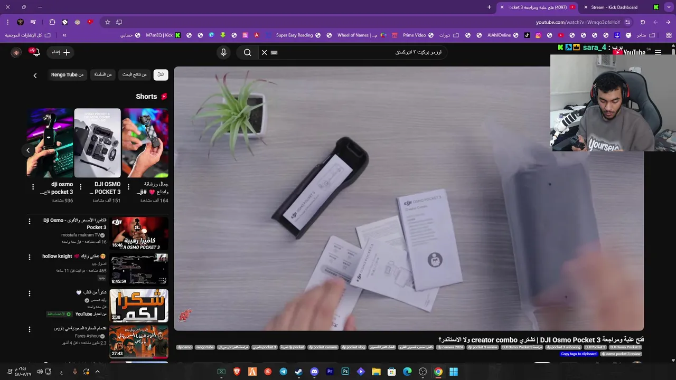Image resolution: width=676 pixels, height=380 pixels.
Task: Click the chips row next arrow
Action: pyautogui.click(x=35, y=75)
